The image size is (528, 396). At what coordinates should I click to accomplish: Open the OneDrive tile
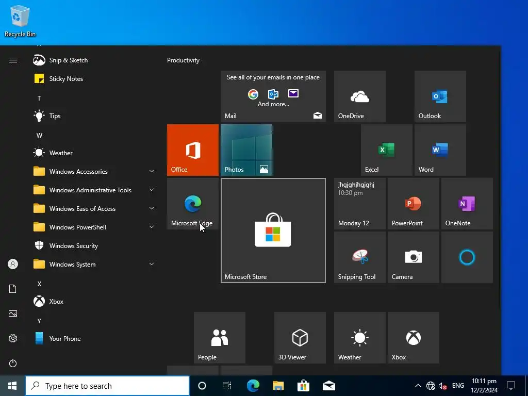(x=359, y=96)
